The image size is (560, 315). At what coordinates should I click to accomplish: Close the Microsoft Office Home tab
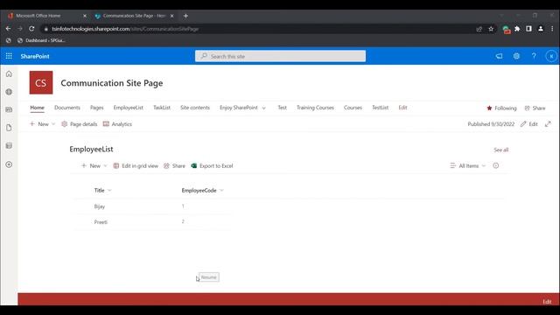click(85, 16)
